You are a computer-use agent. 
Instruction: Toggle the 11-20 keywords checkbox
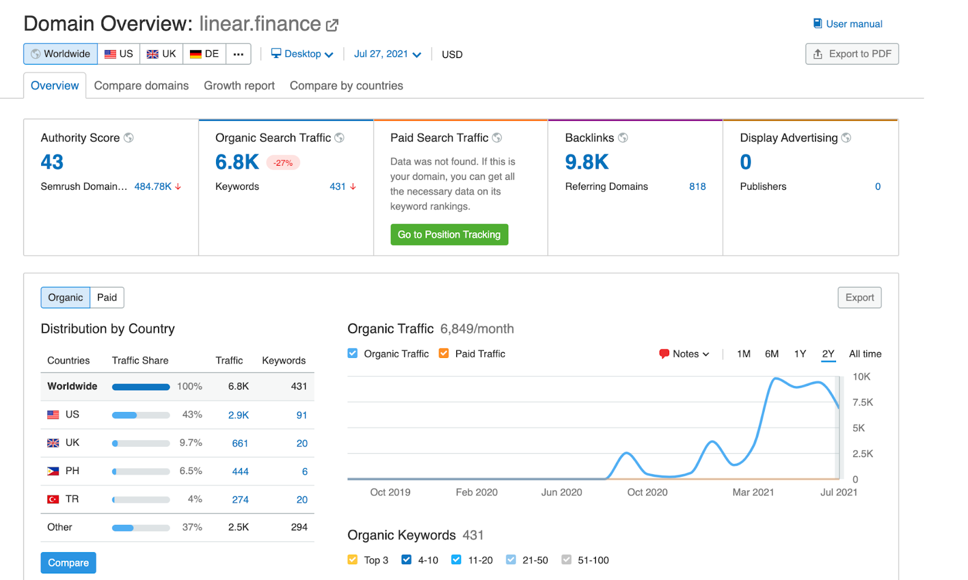(456, 559)
